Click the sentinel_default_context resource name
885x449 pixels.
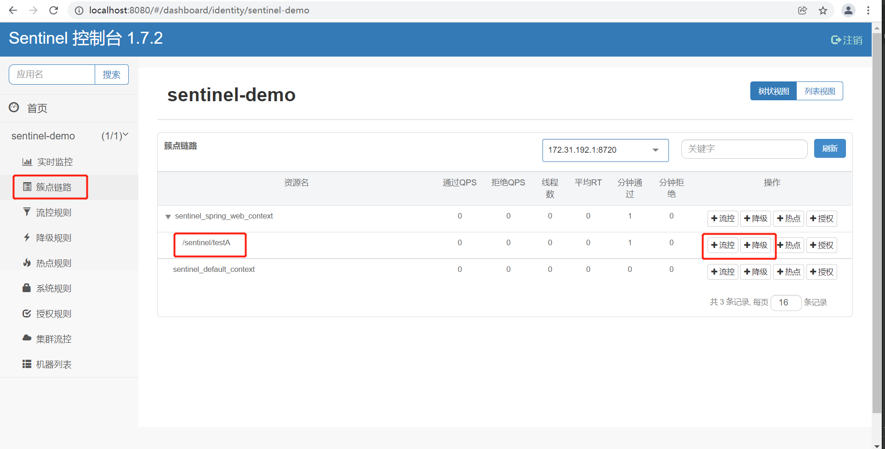click(x=214, y=269)
